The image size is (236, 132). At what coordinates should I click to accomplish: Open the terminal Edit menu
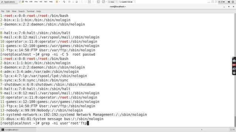[8, 11]
